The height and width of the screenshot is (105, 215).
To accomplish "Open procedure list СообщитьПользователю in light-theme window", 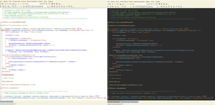I will tap(48, 6).
